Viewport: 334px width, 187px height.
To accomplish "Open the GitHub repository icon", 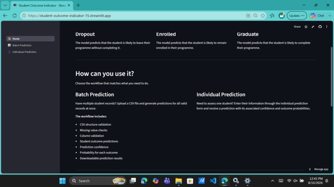I will click(320, 27).
